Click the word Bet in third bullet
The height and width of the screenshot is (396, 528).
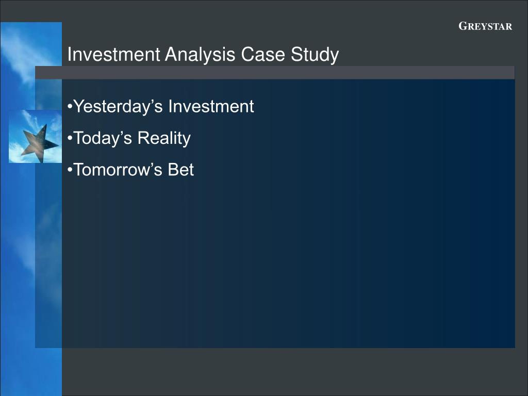[181, 169]
